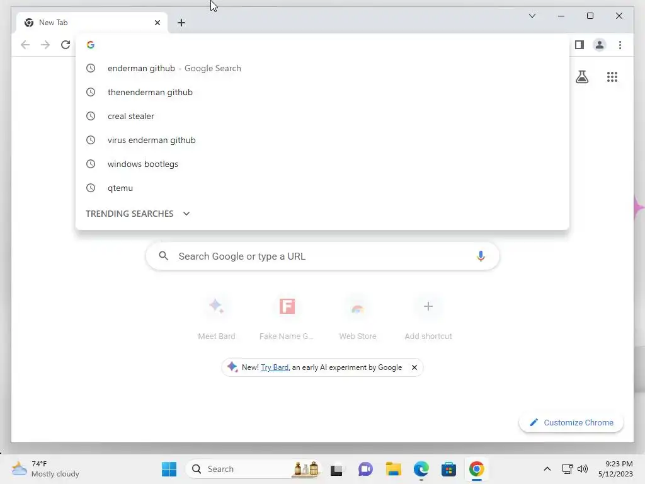Viewport: 645px width, 484px height.
Task: Click the Google logo in the address bar
Action: [91, 45]
